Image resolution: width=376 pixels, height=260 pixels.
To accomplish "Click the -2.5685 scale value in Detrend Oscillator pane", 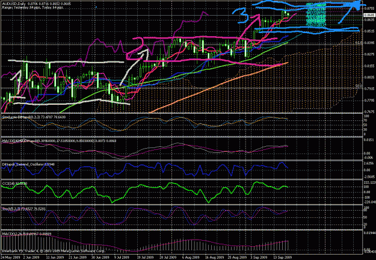I will pyautogui.click(x=369, y=176).
